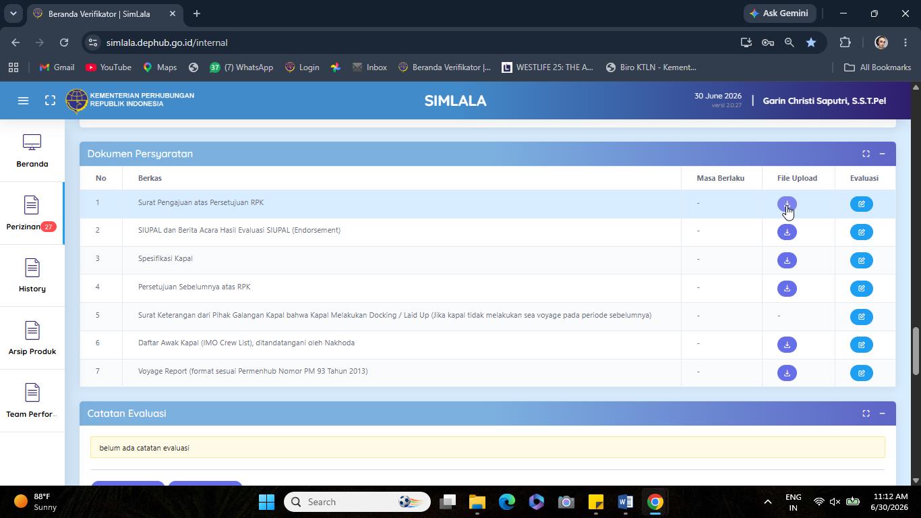Open evaluation for Persetujuan Sebelumnya atas RPK

[861, 289]
